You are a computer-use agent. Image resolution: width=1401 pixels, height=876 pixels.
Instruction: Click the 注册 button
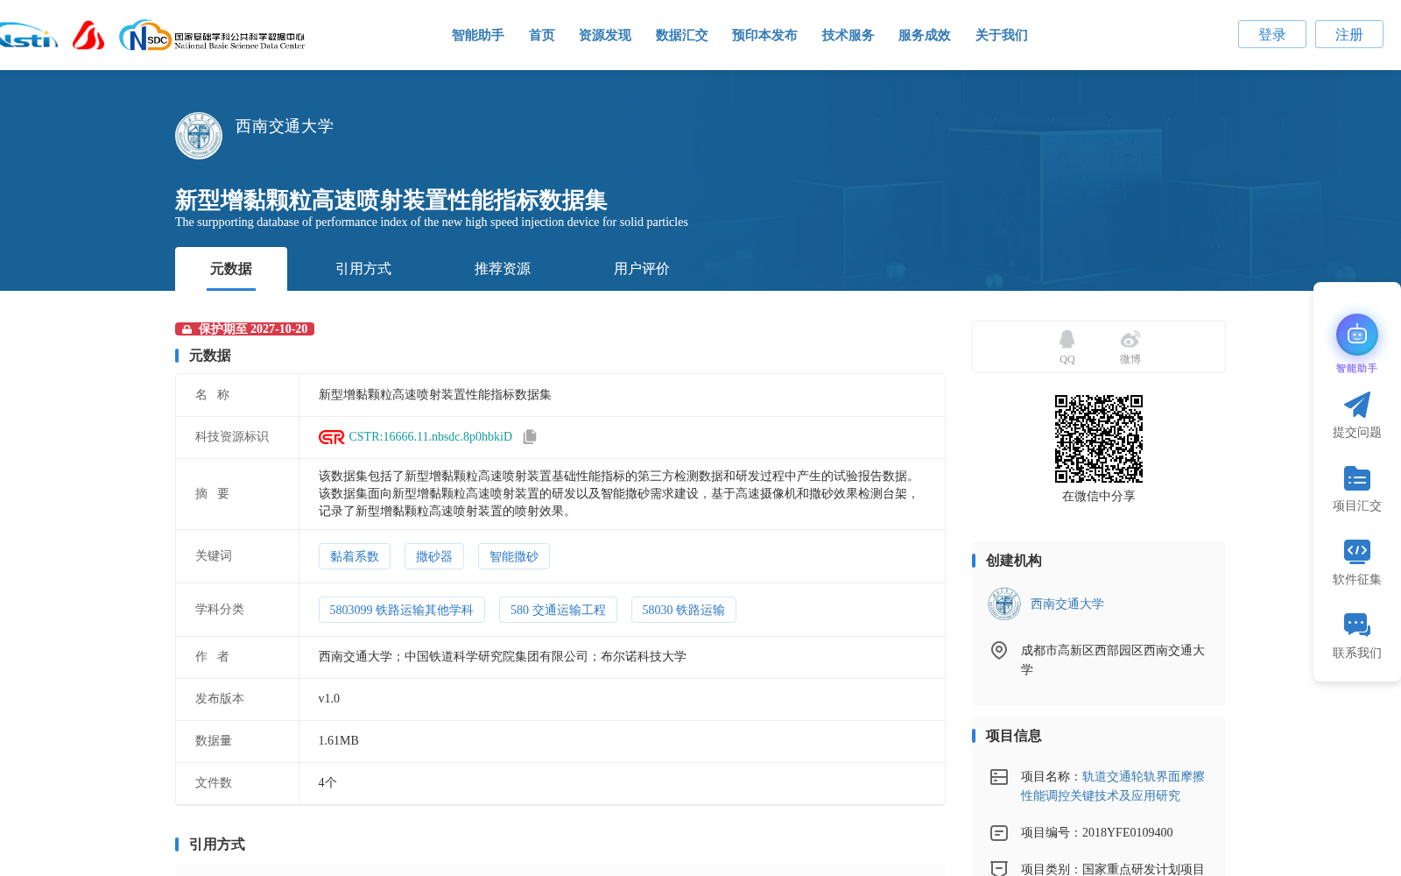point(1349,34)
